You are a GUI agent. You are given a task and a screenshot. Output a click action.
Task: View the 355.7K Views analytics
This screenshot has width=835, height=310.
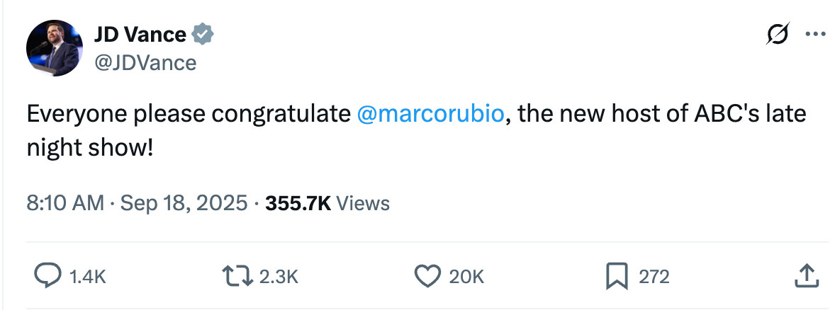point(327,204)
